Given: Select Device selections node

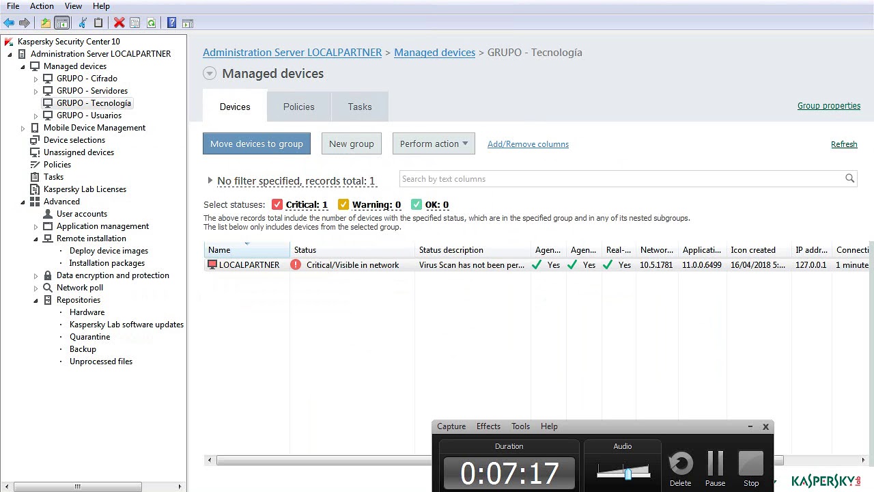Looking at the screenshot, I should point(74,140).
